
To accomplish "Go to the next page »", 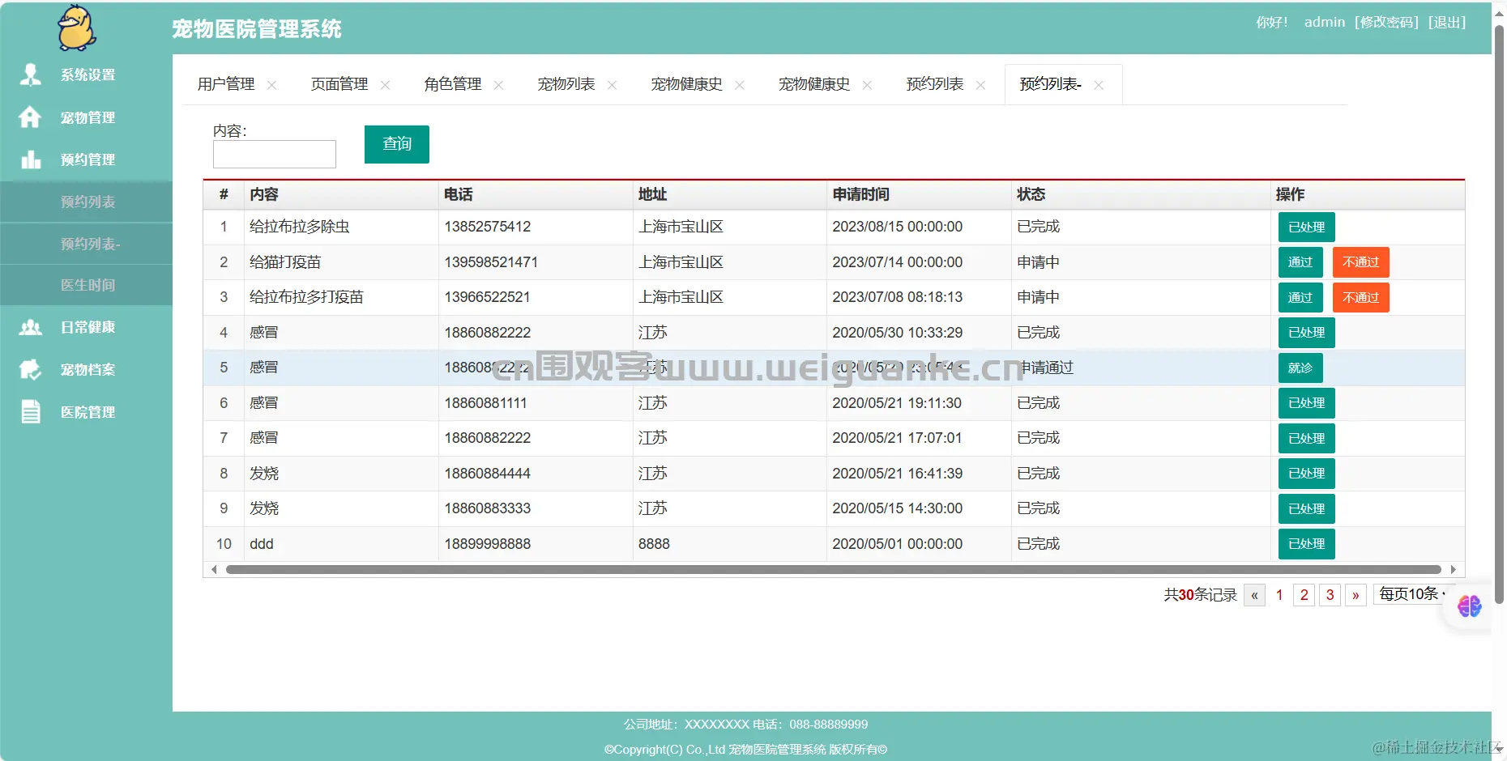I will (1355, 595).
